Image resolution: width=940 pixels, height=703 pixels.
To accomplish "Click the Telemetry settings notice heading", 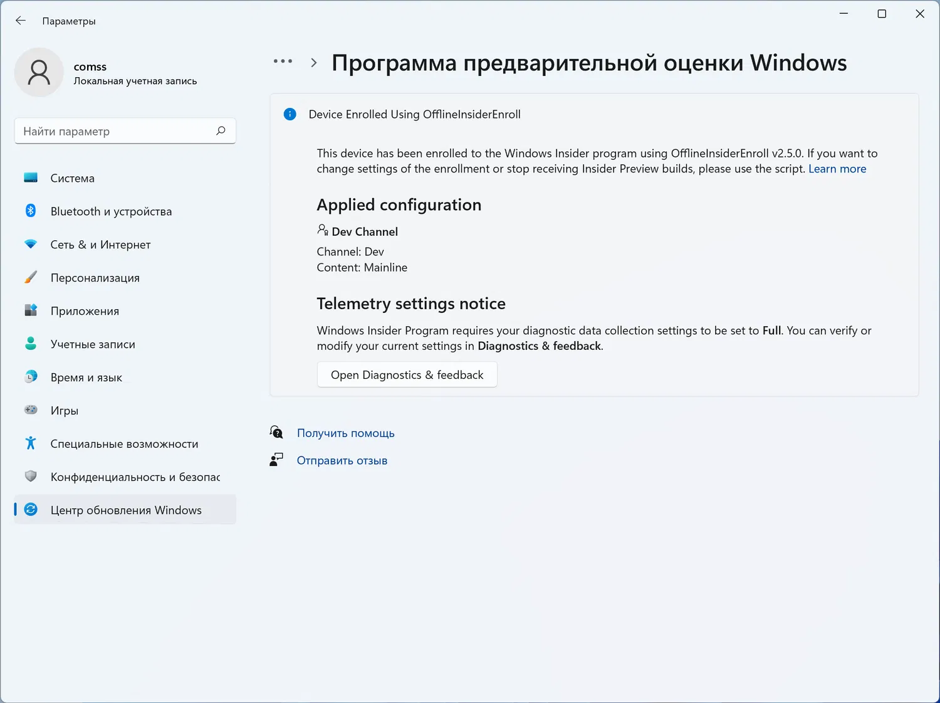I will coord(411,304).
